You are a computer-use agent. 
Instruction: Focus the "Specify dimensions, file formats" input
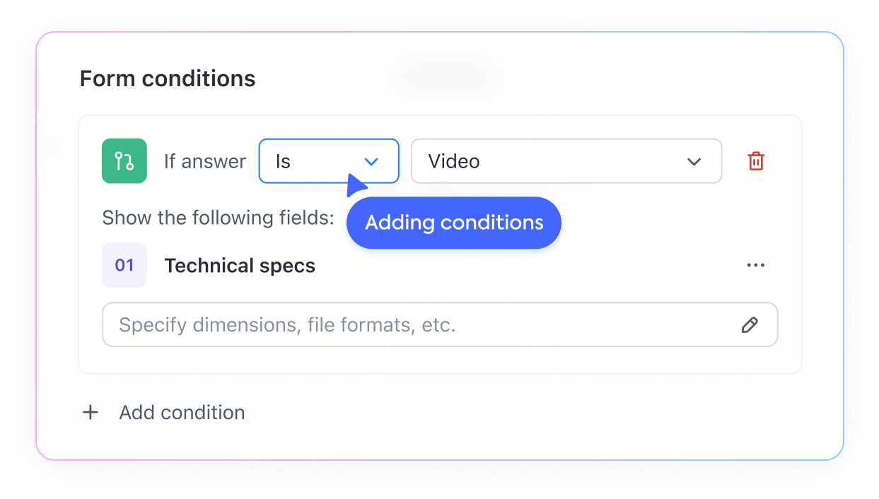[424, 325]
